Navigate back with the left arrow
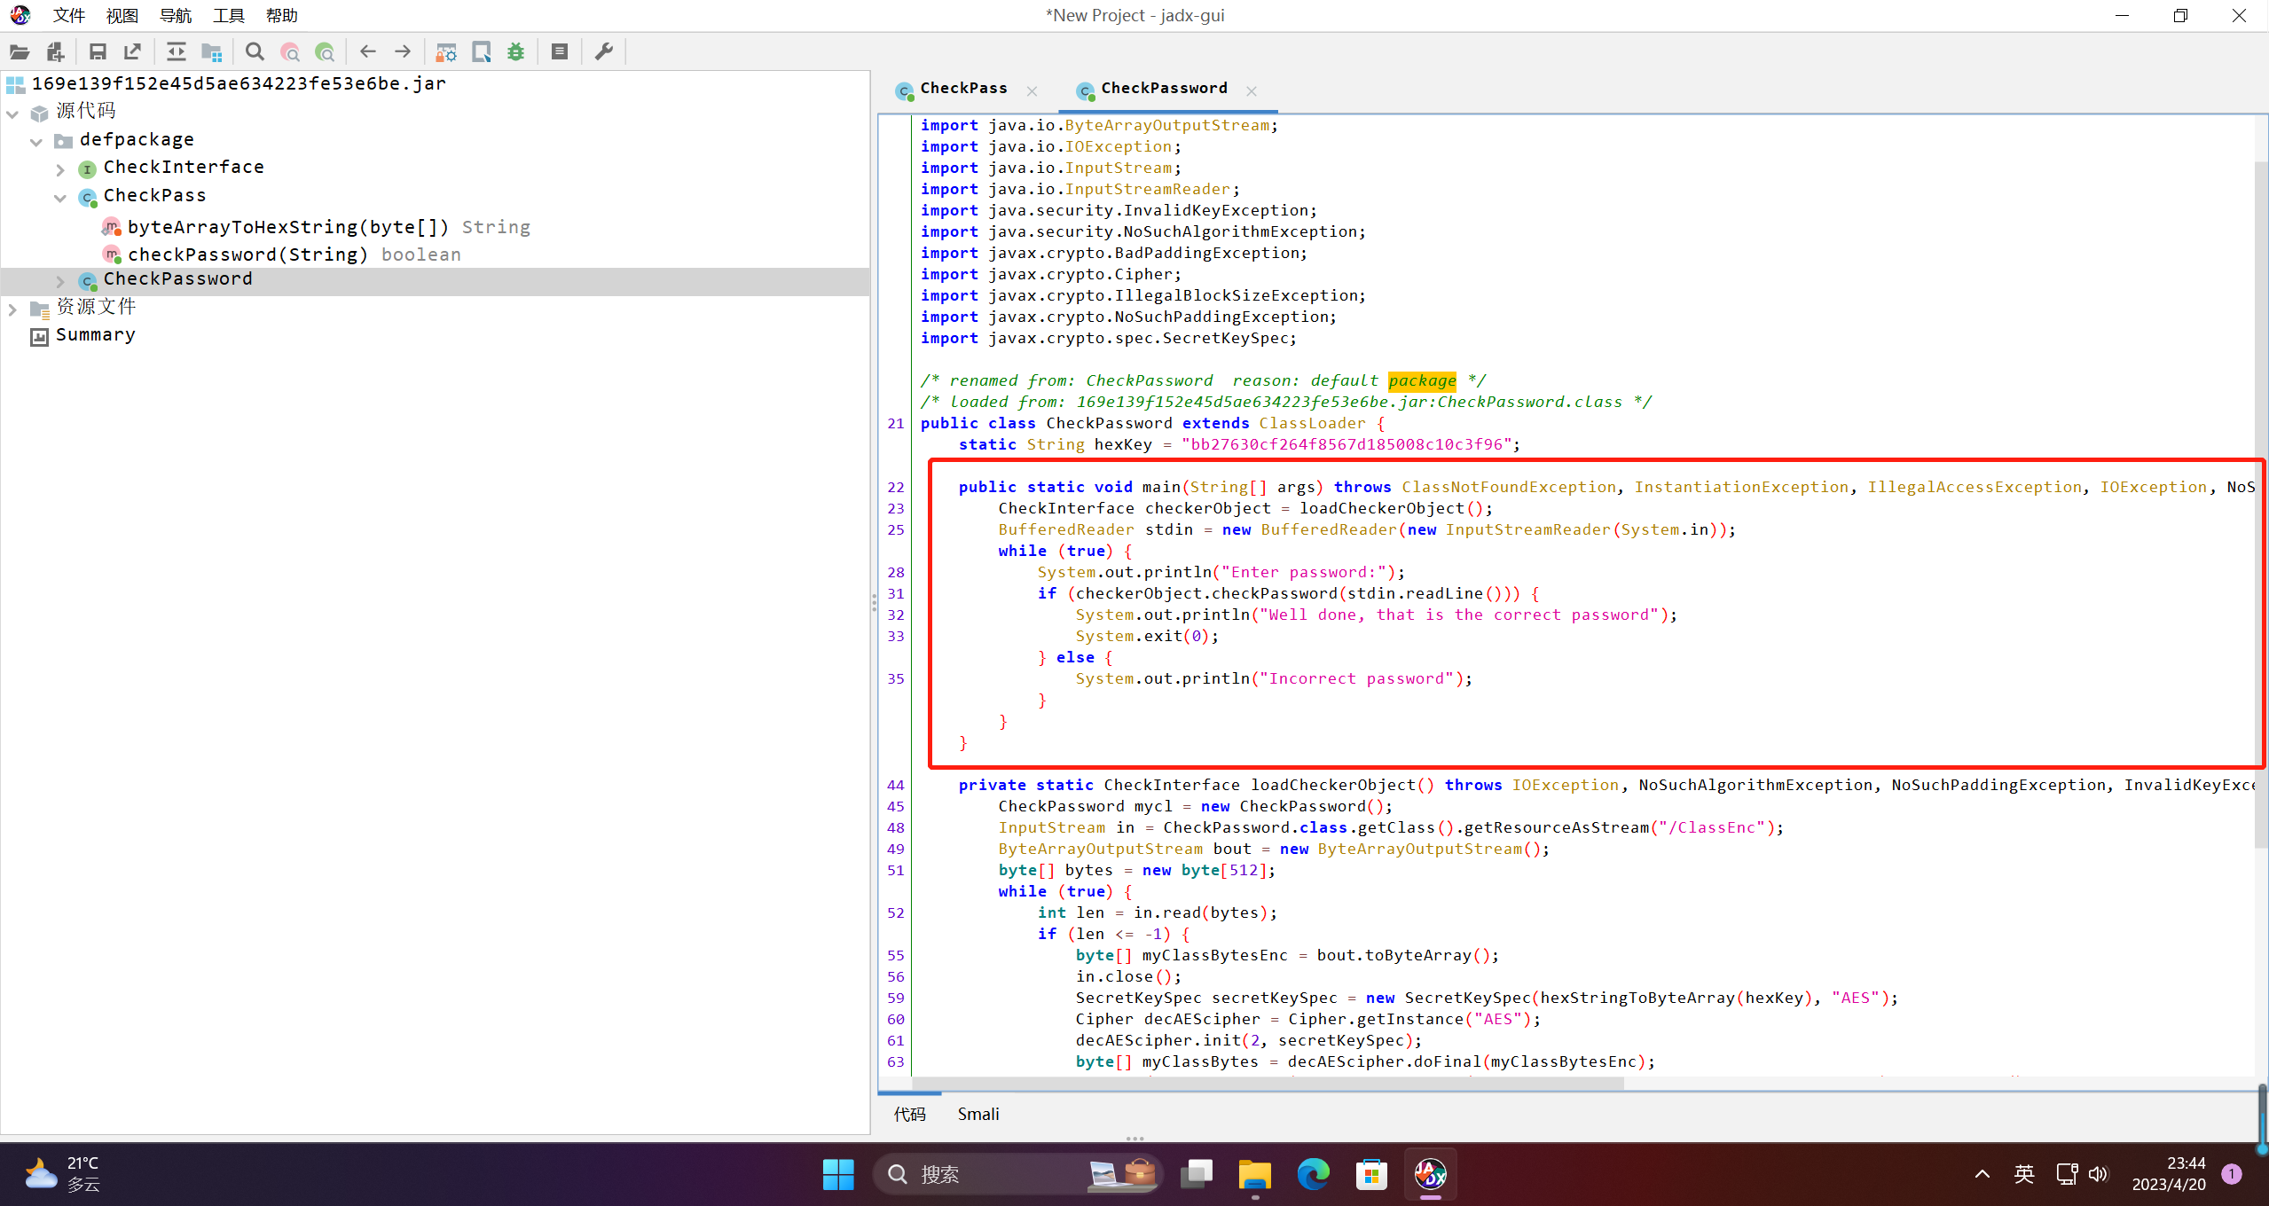The width and height of the screenshot is (2269, 1206). (367, 51)
